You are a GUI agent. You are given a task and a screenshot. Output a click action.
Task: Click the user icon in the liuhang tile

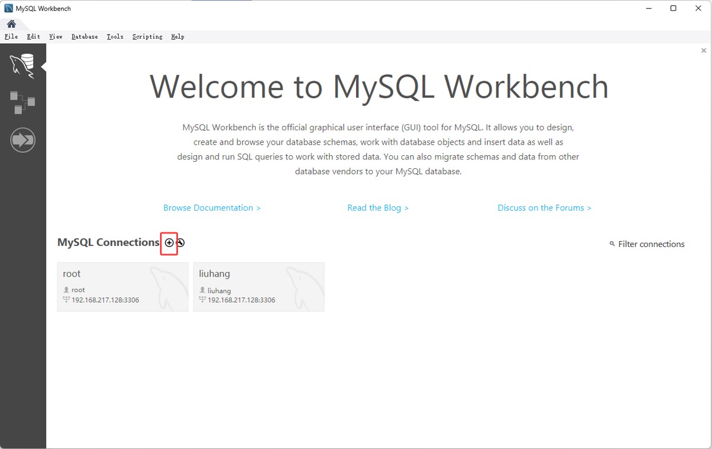(202, 290)
